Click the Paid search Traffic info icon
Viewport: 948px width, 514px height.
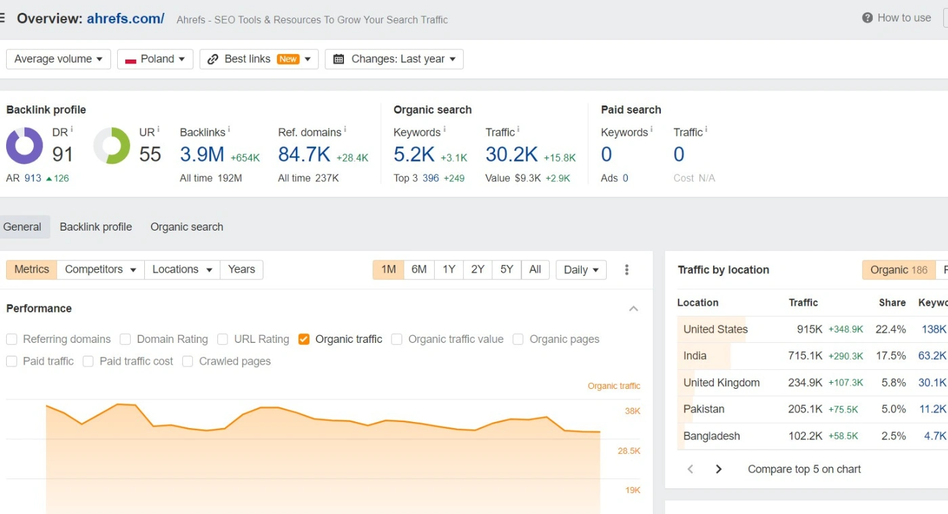[x=706, y=129]
